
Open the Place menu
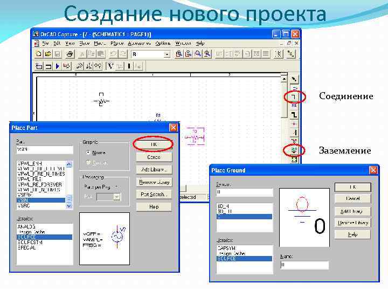point(84,43)
